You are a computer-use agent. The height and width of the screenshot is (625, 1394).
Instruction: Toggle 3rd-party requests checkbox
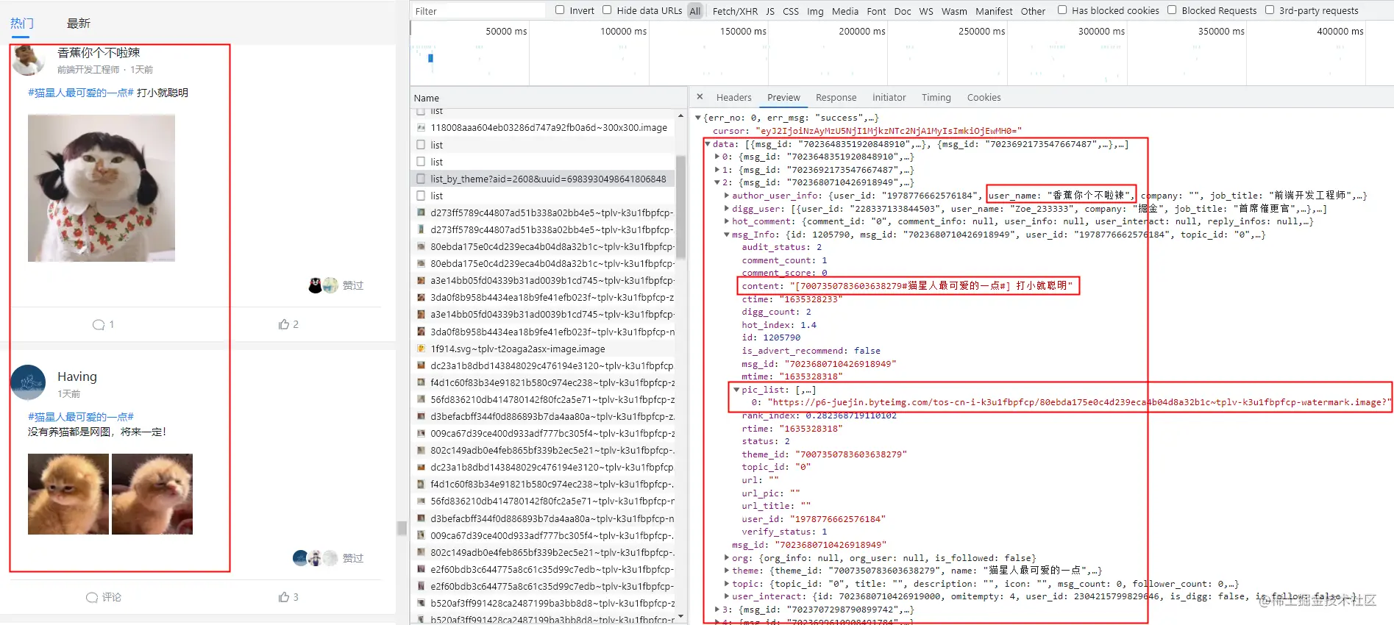tap(1270, 10)
